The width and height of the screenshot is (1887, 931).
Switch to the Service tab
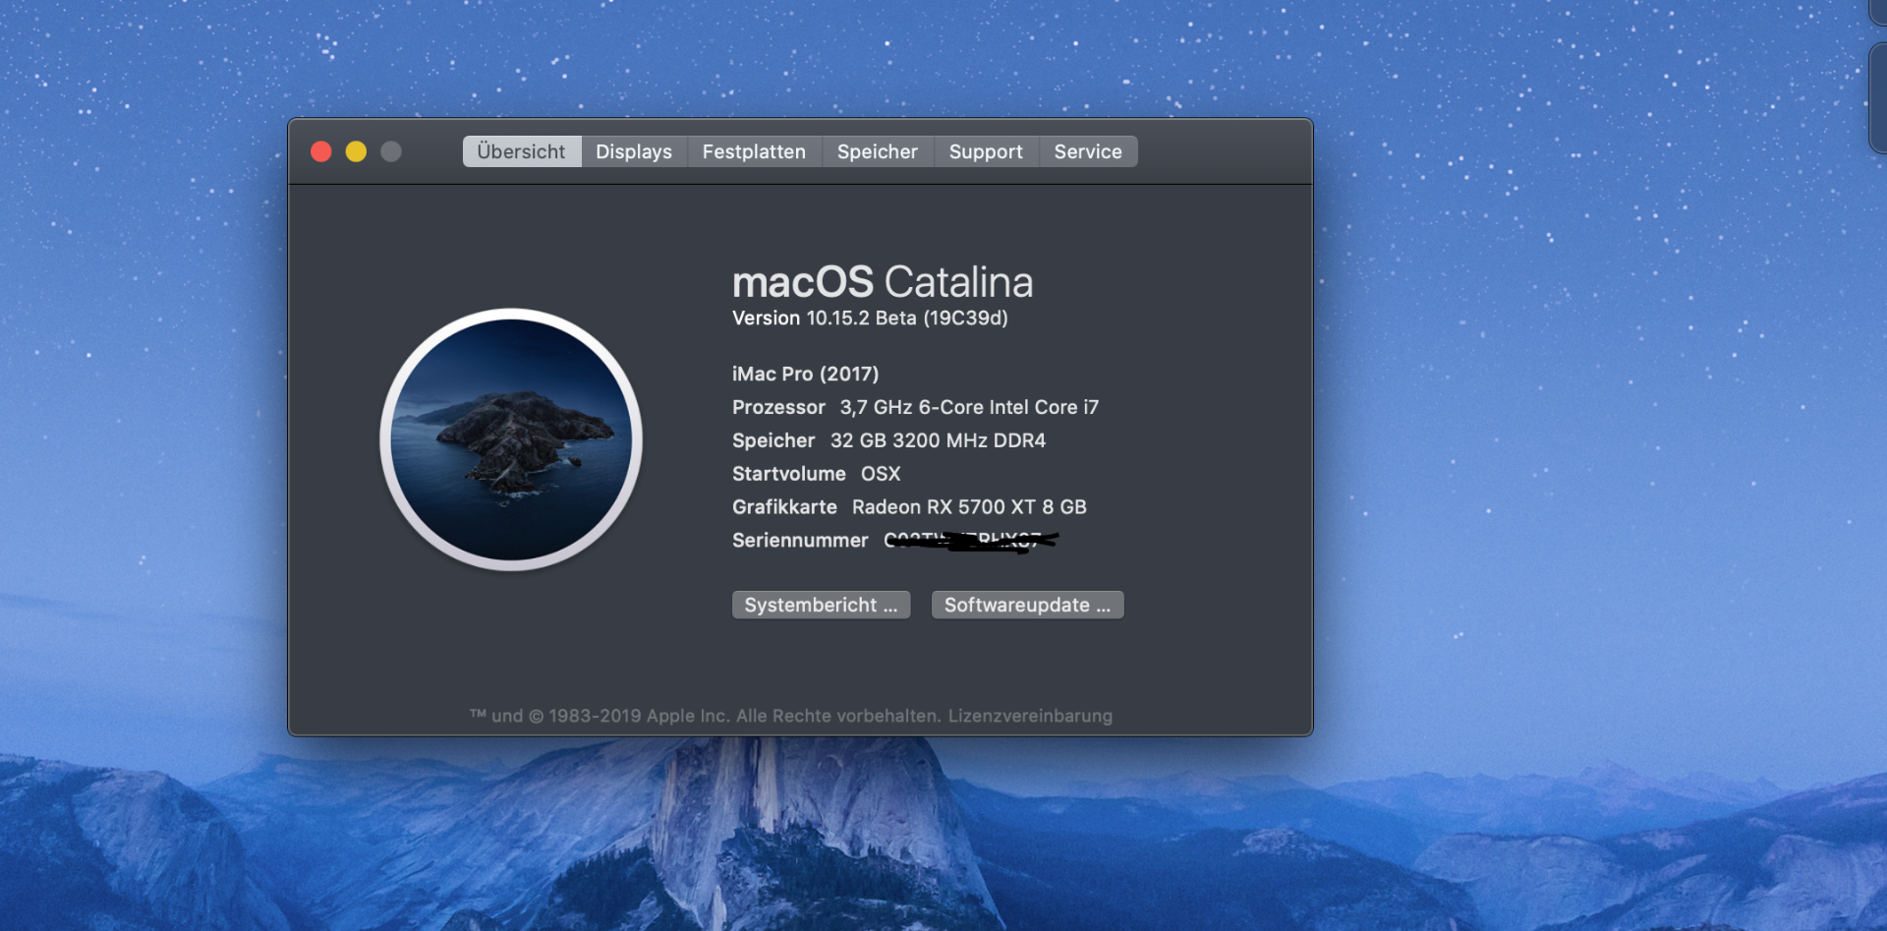pos(1088,151)
